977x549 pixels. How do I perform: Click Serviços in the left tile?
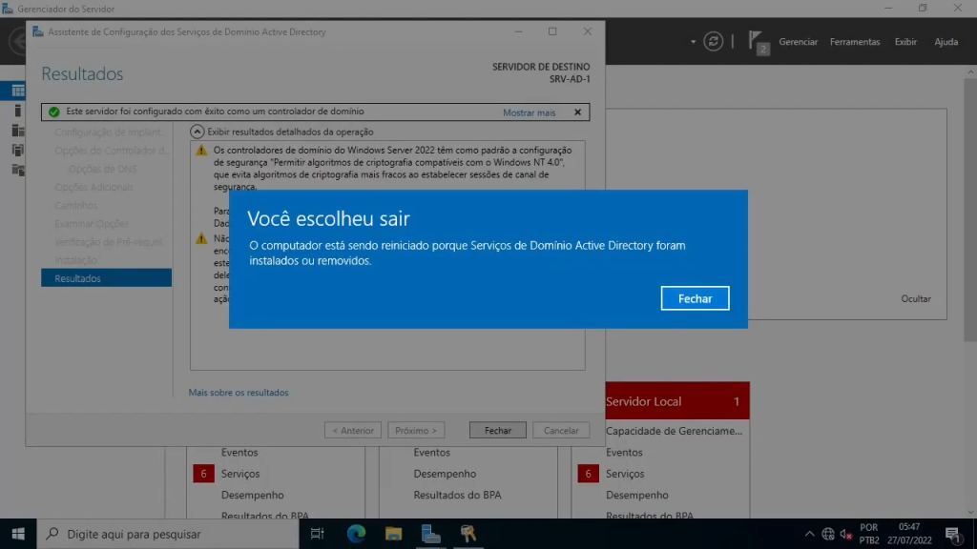click(x=239, y=474)
